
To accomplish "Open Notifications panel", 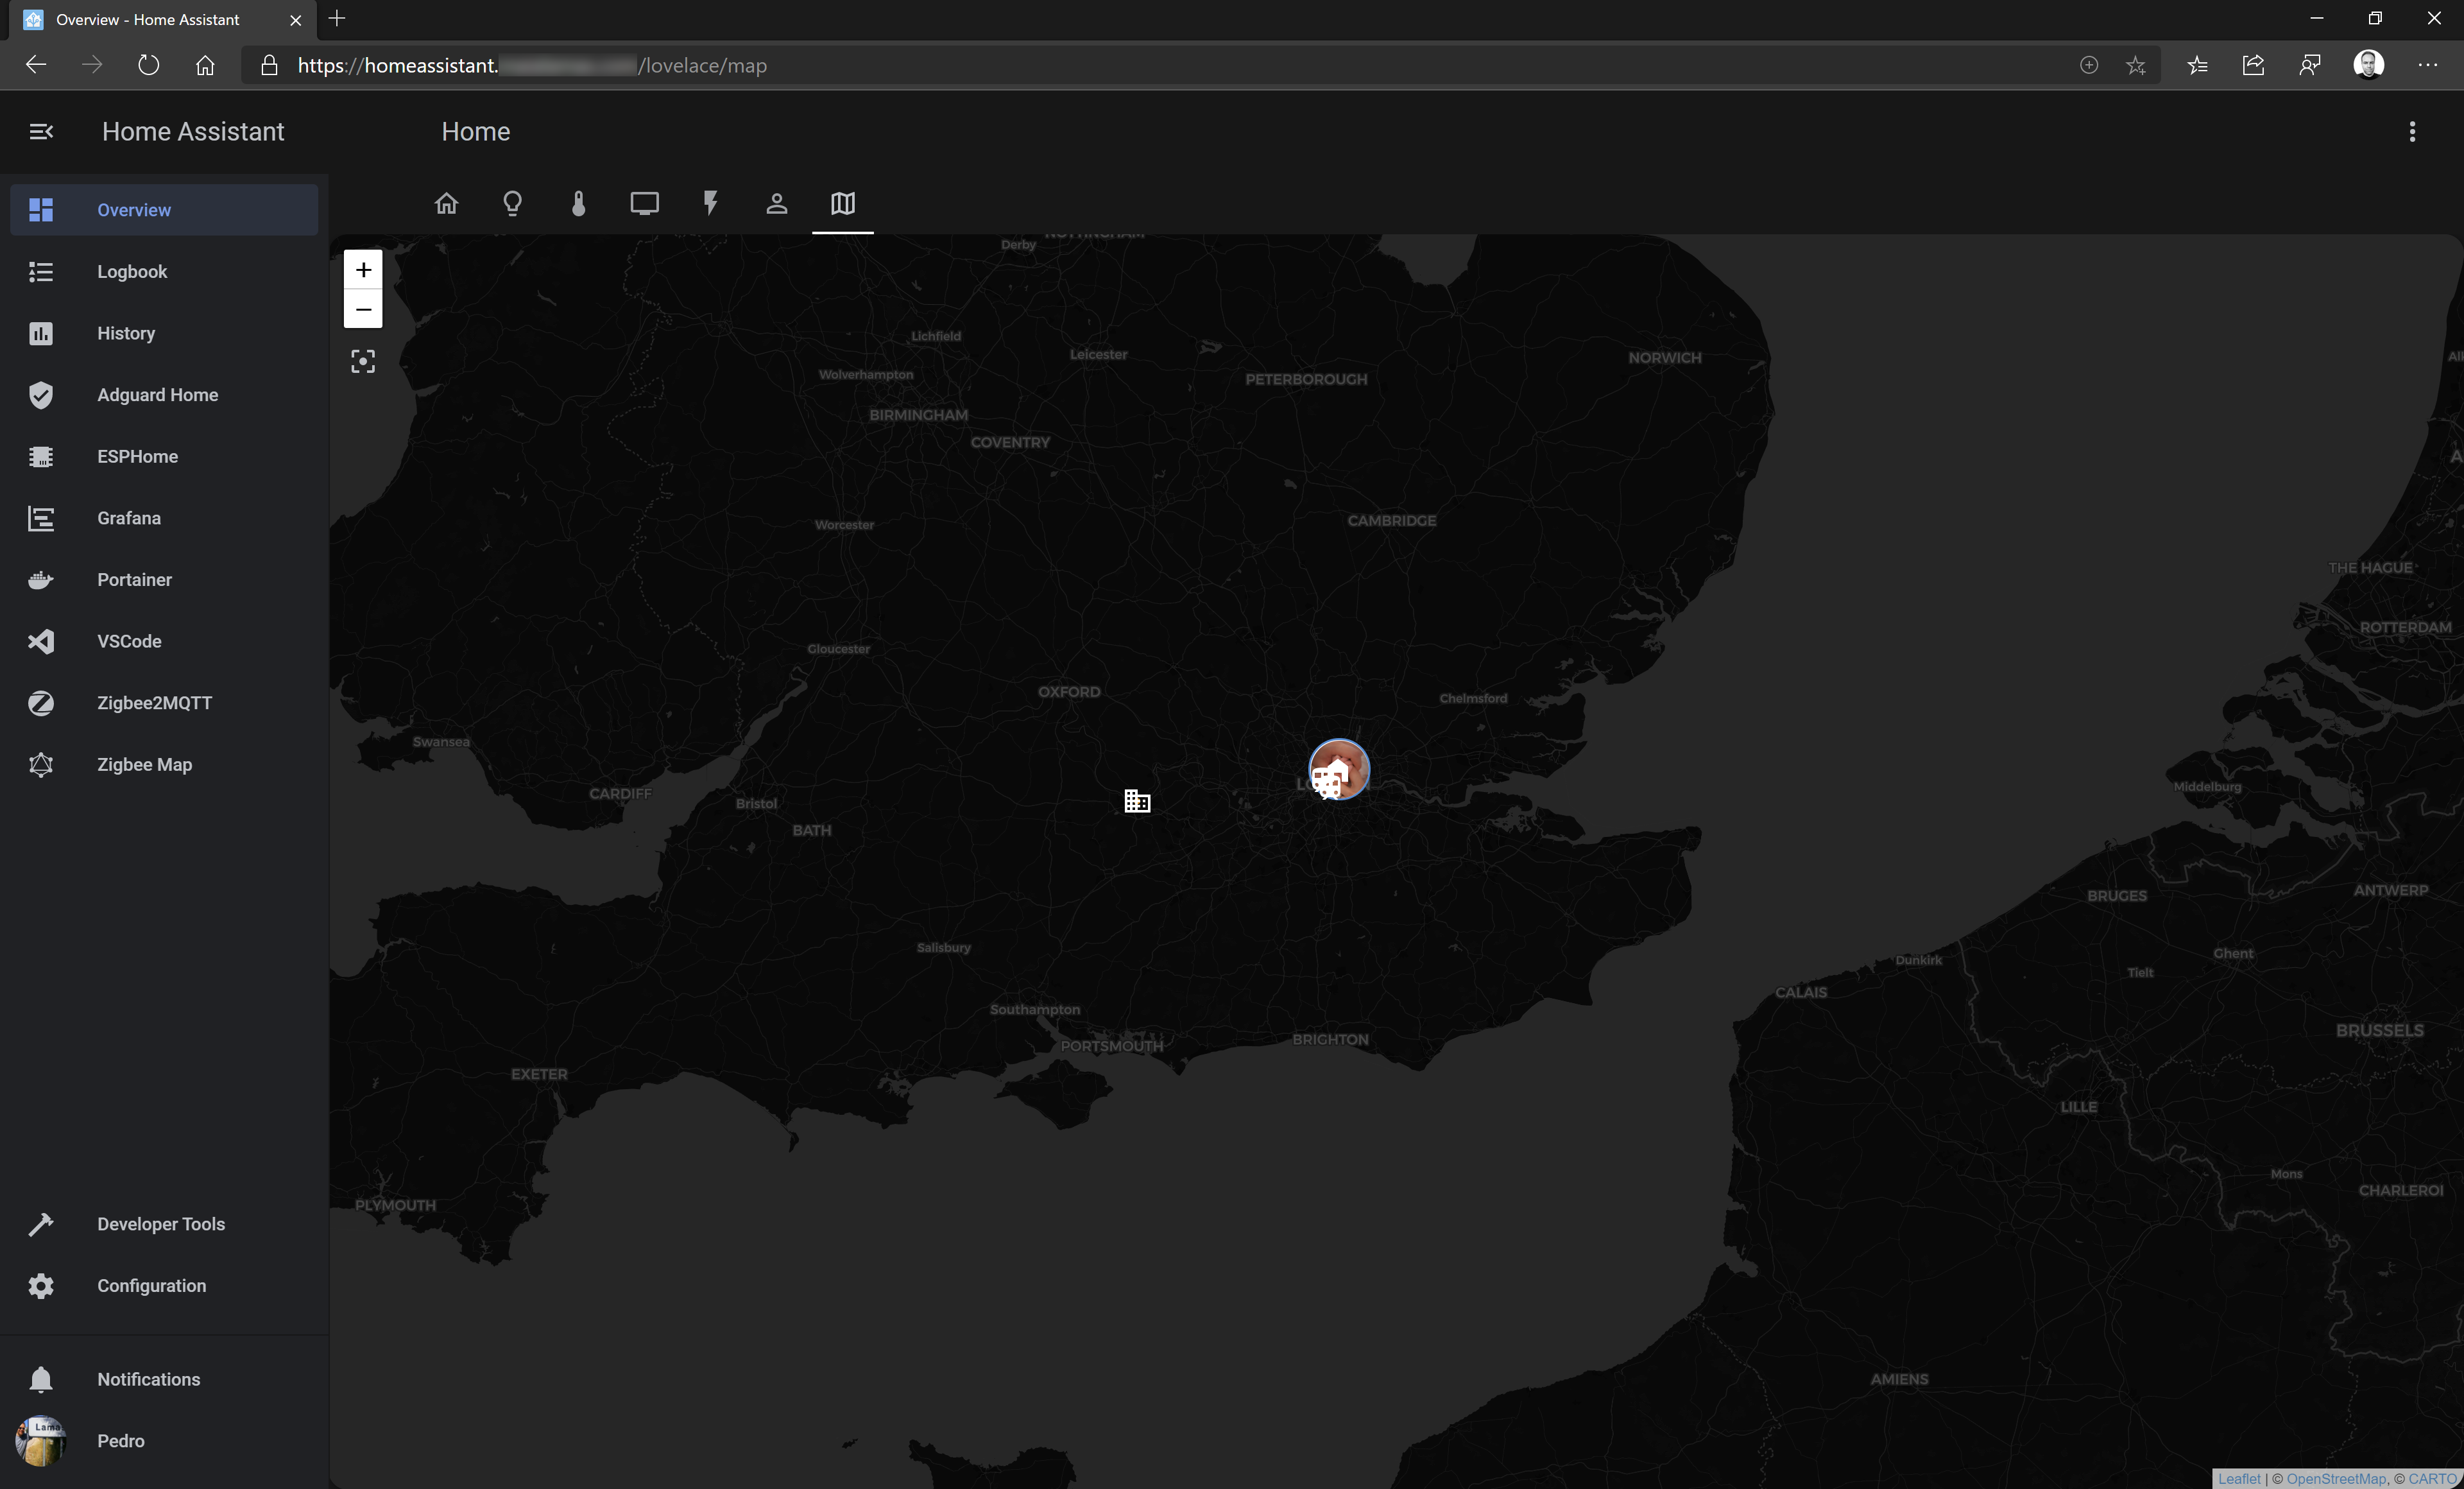I will tap(148, 1379).
